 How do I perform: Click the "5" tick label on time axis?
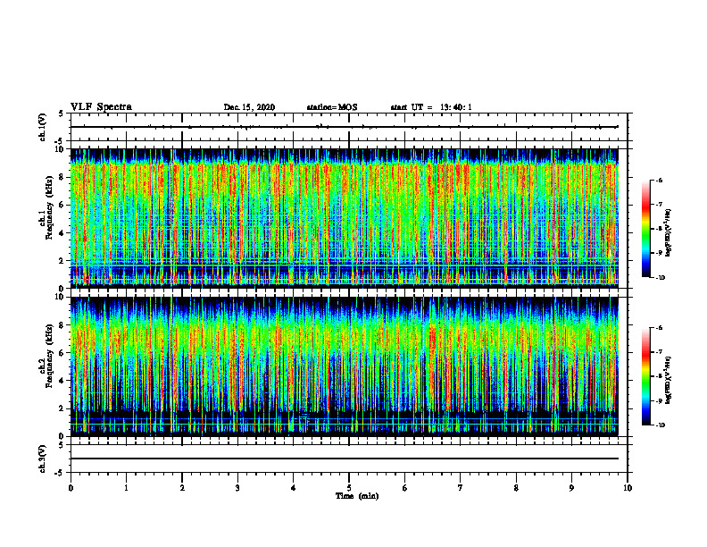pos(349,488)
